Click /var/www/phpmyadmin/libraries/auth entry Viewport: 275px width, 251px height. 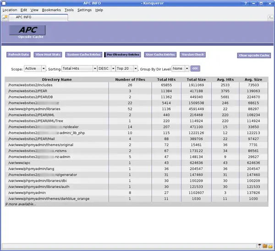pyautogui.click(x=39, y=186)
